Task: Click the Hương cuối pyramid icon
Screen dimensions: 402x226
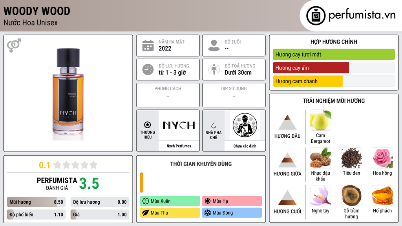Action: (x=287, y=198)
